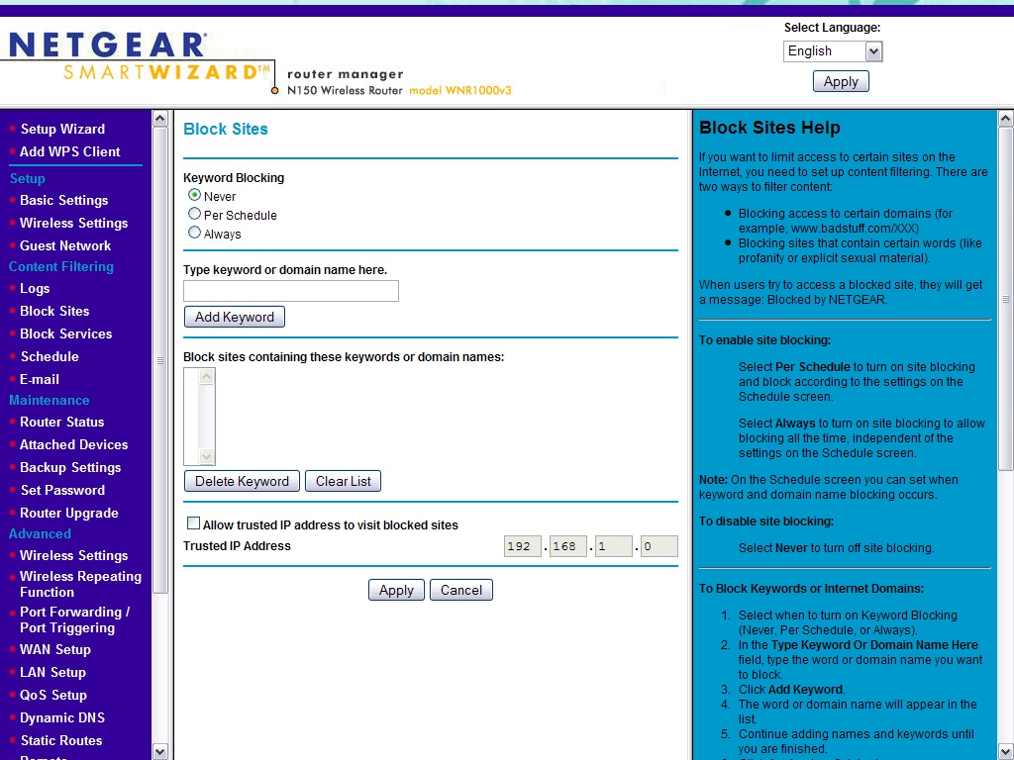Click inside the keyword entry field
1014x760 pixels.
coord(290,291)
